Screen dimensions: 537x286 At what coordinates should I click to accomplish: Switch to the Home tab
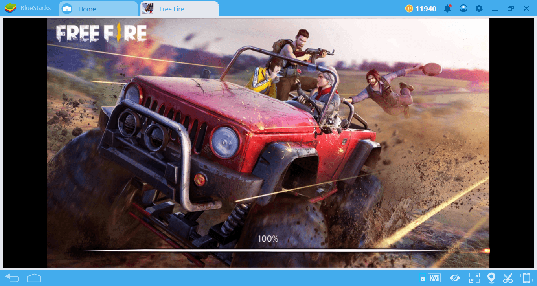tap(98, 9)
